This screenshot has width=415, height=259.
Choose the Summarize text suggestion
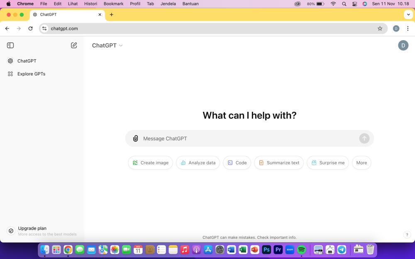(x=279, y=163)
